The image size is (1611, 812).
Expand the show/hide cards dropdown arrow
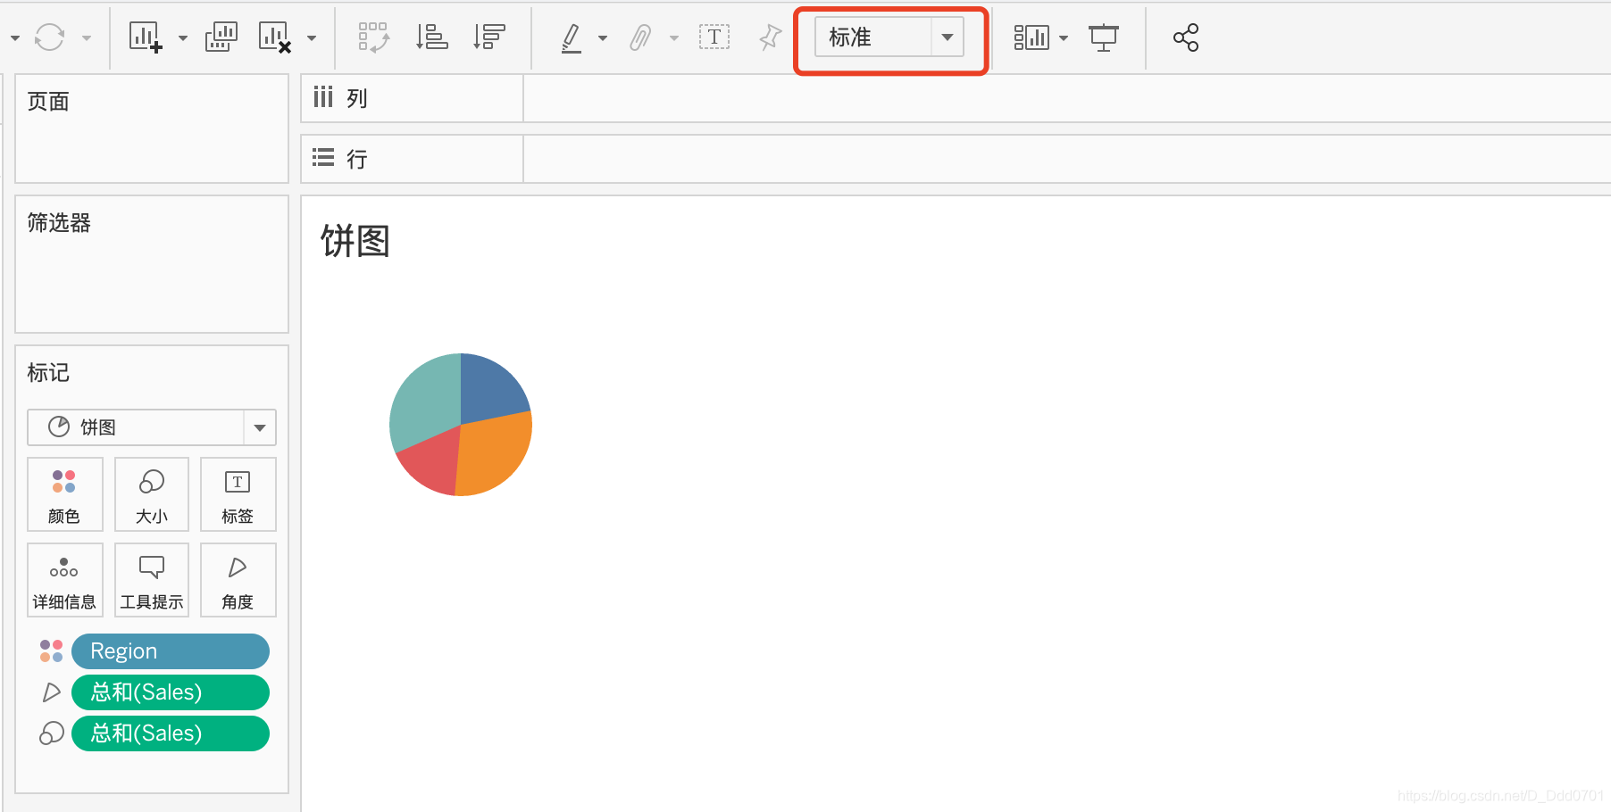tap(1064, 38)
